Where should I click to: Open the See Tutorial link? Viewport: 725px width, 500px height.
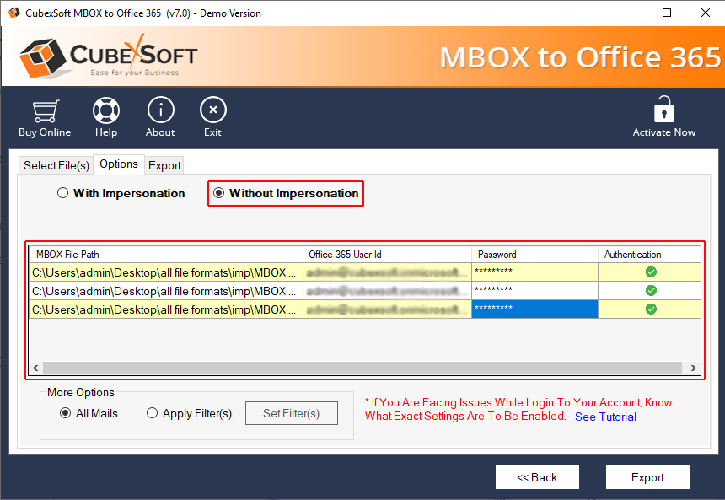pyautogui.click(x=605, y=417)
